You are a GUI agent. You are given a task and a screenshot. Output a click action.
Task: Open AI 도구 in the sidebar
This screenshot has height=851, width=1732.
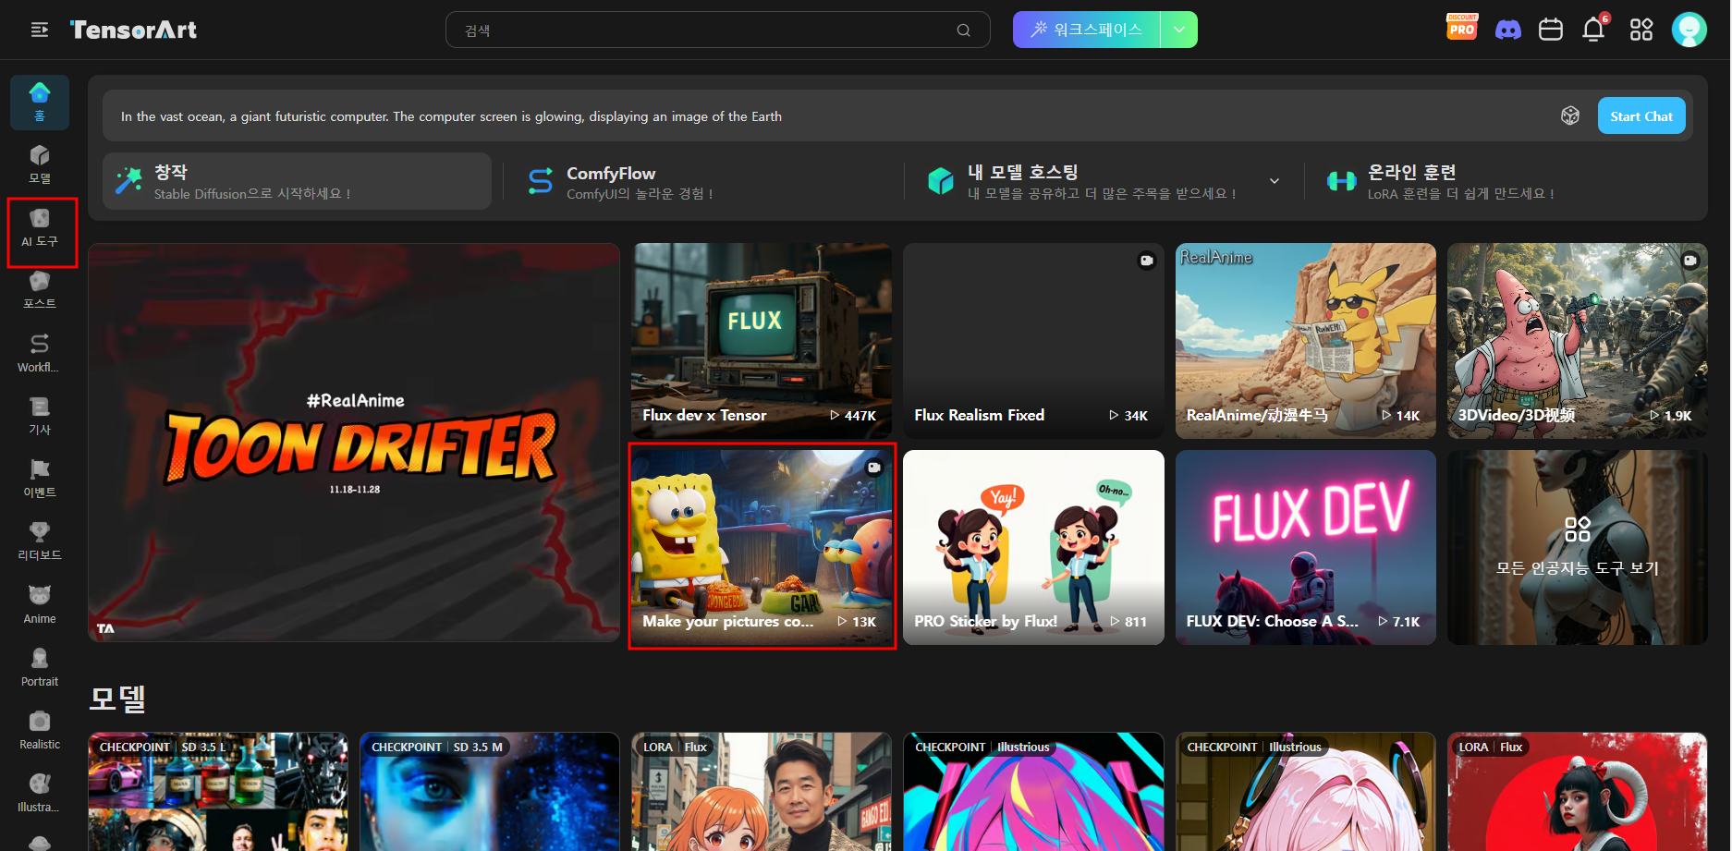[40, 228]
